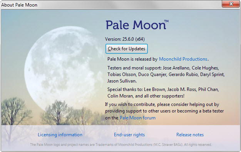Viewport: 241px width, 152px height.
Task: Click the Check for Updates button
Action: coord(127,49)
